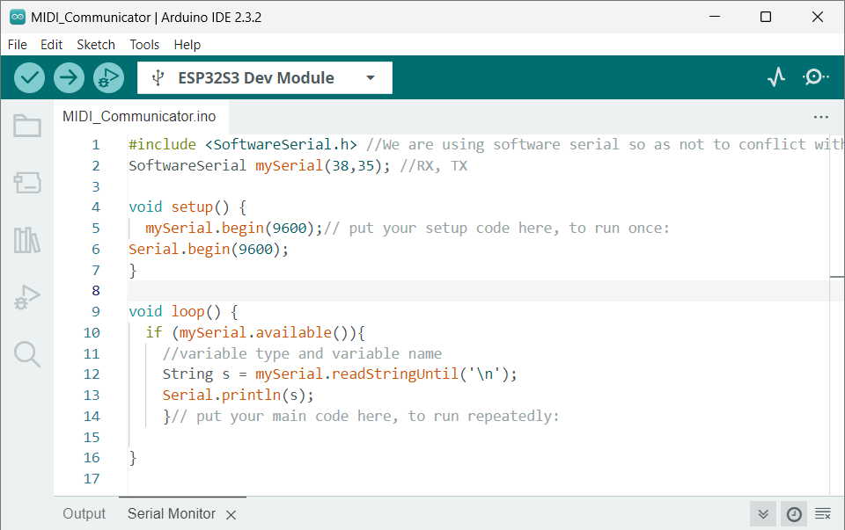Click line number 12 in the gutter
Image resolution: width=845 pixels, height=530 pixels.
[92, 374]
